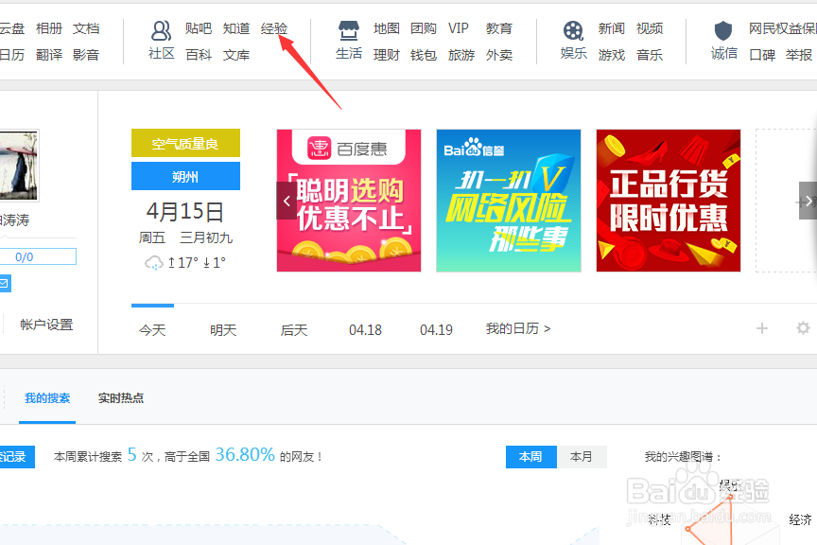Open VIP link

point(459,28)
